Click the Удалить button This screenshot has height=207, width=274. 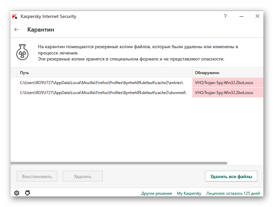click(x=83, y=176)
